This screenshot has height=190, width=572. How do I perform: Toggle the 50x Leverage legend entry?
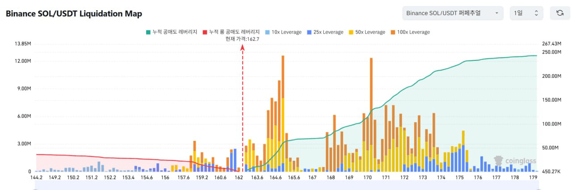[367, 32]
